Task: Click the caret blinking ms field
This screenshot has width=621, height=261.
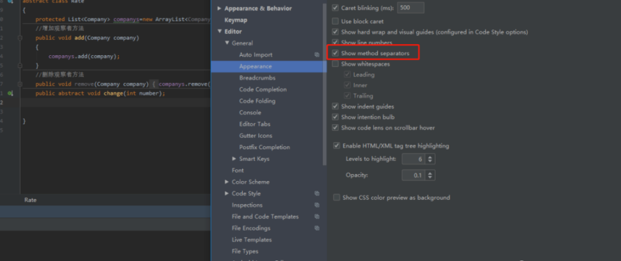Action: point(411,8)
